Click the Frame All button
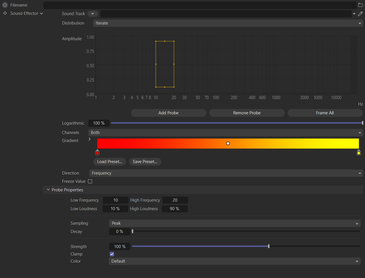This screenshot has width=365, height=278. tap(325, 113)
